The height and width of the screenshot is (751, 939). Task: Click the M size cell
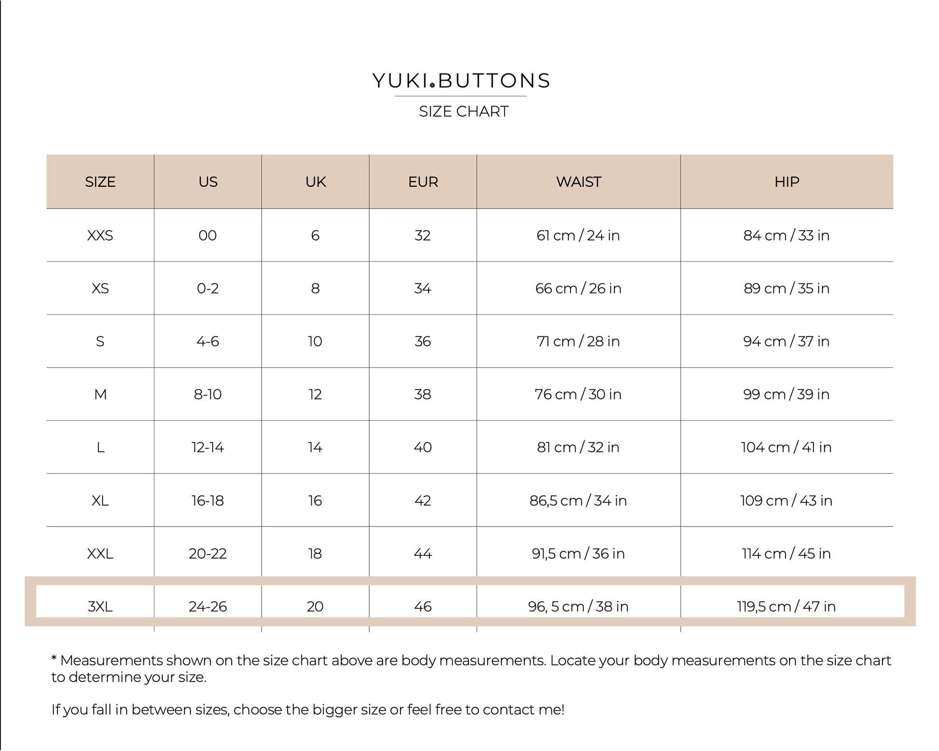[x=100, y=394]
